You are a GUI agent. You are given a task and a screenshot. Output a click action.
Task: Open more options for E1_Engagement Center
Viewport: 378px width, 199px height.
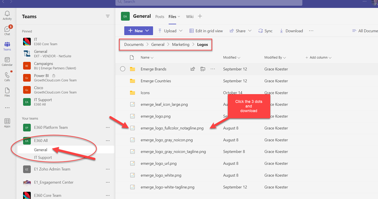[x=107, y=182]
